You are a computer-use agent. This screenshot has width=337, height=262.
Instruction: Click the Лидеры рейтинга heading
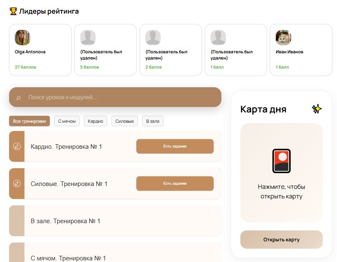49,11
